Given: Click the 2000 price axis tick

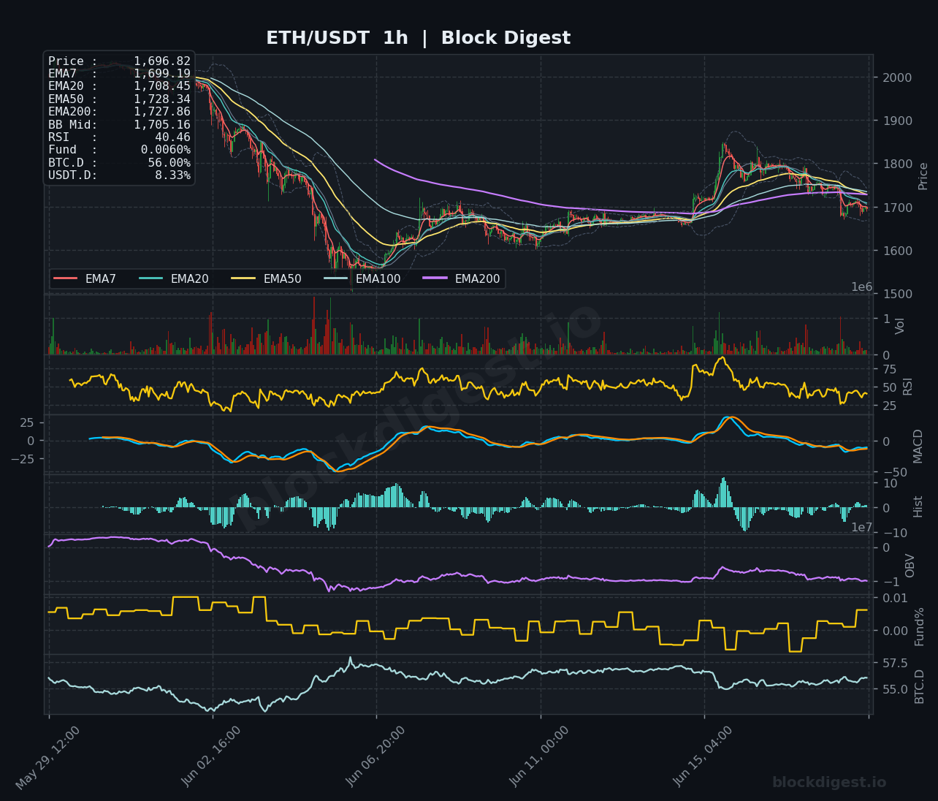Looking at the screenshot, I should (x=896, y=77).
